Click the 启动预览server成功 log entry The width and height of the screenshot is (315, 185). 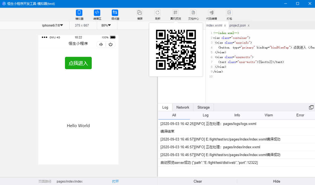237,163
